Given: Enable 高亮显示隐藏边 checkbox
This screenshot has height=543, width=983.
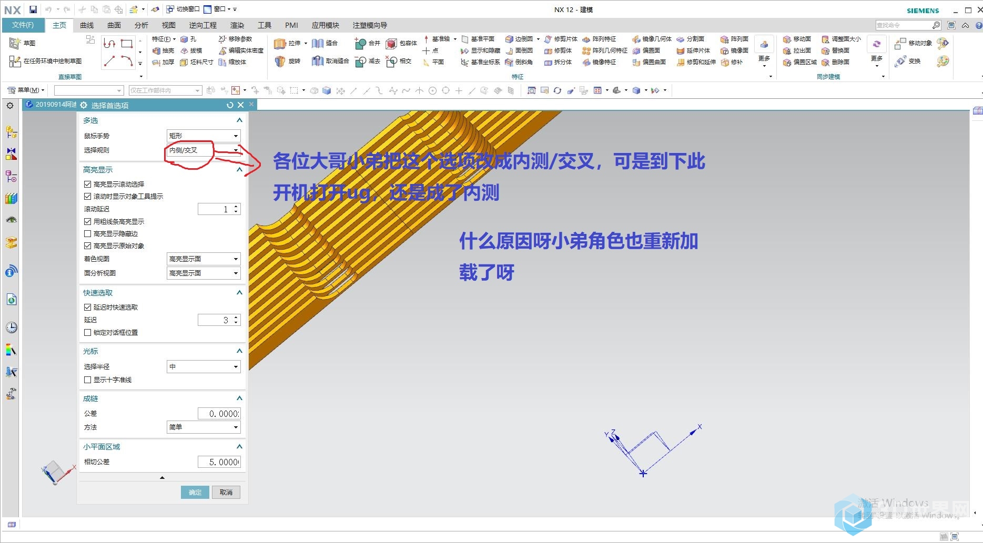Looking at the screenshot, I should pyautogui.click(x=88, y=234).
